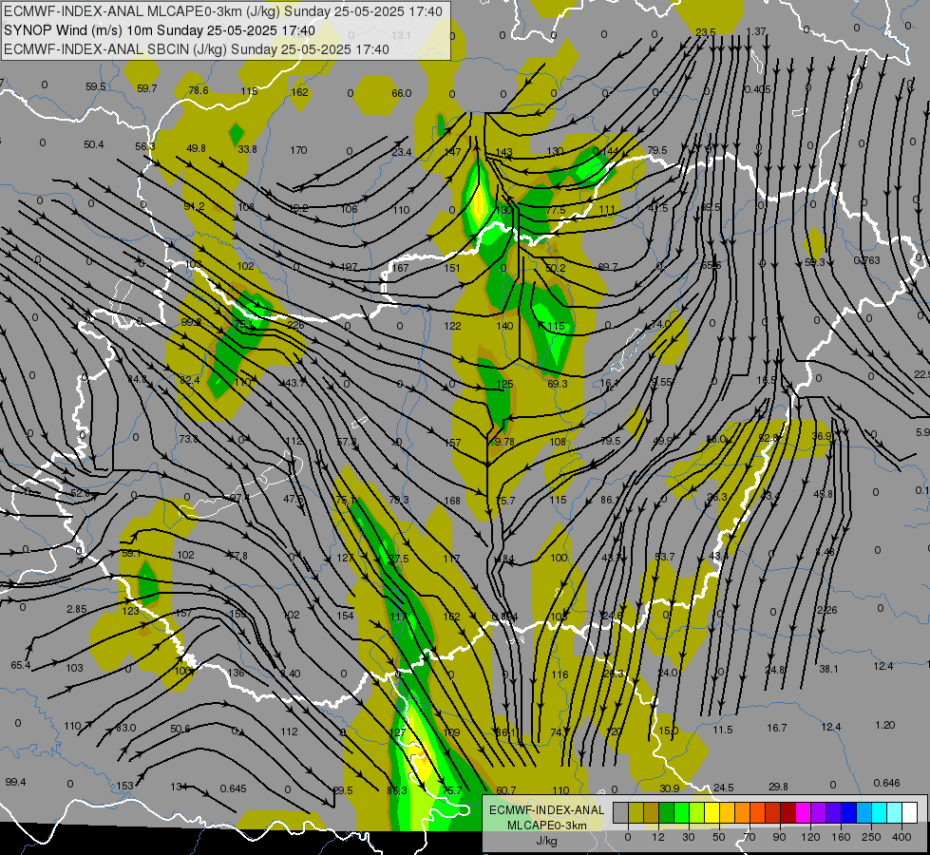The image size is (930, 855).
Task: Click the map value '16.7'
Action: [776, 728]
